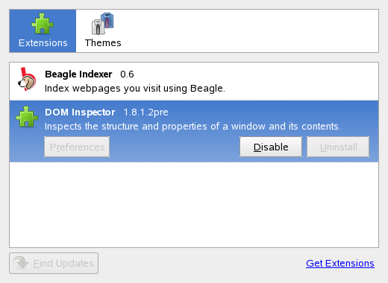Switch to the Extensions tab label
Screen dimensions: 388x283
point(43,43)
